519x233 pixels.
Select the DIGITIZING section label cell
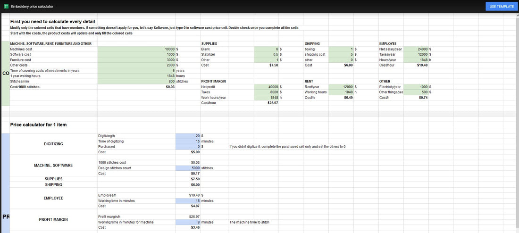[x=53, y=144]
